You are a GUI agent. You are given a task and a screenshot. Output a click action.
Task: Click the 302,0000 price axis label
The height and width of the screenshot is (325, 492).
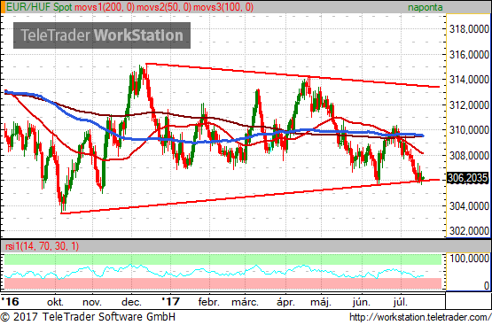pos(470,231)
